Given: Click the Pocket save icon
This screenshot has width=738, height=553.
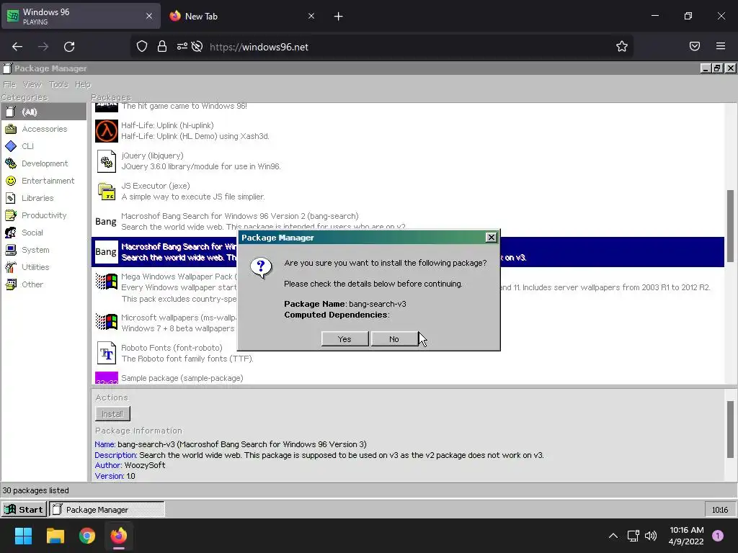Looking at the screenshot, I should (695, 46).
